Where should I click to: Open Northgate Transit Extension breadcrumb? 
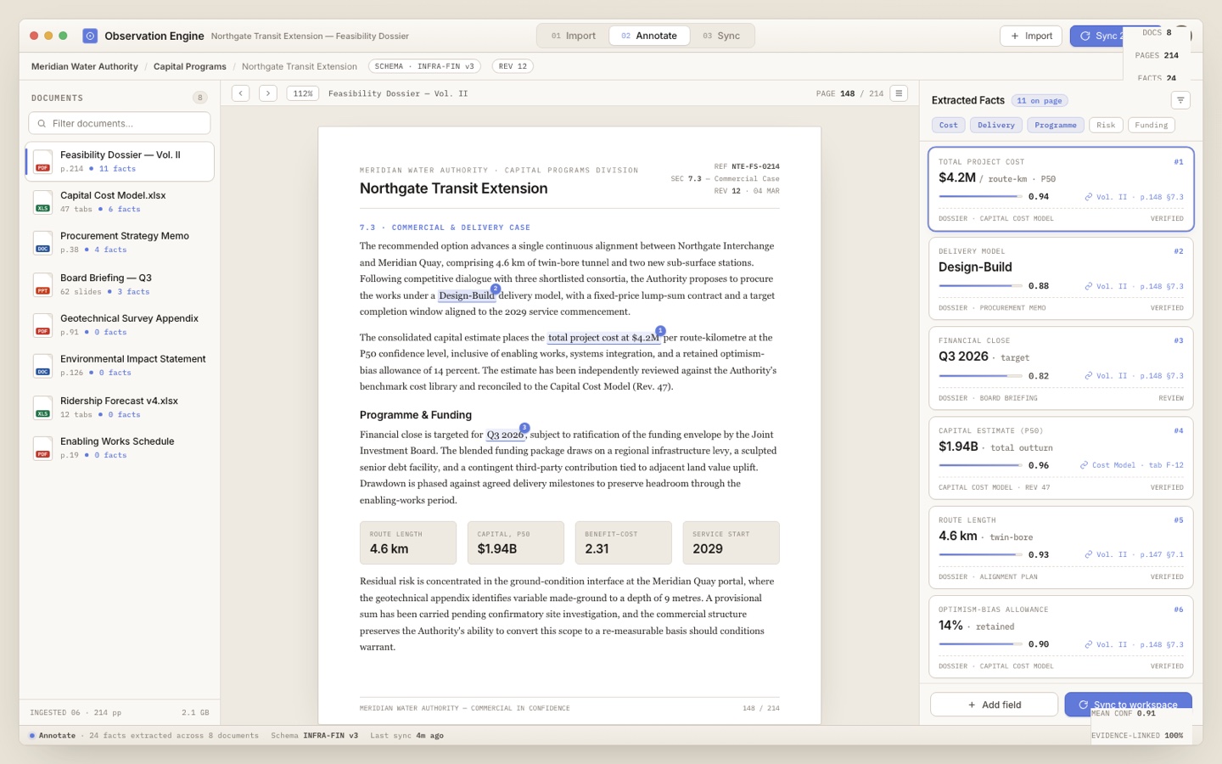click(x=300, y=66)
